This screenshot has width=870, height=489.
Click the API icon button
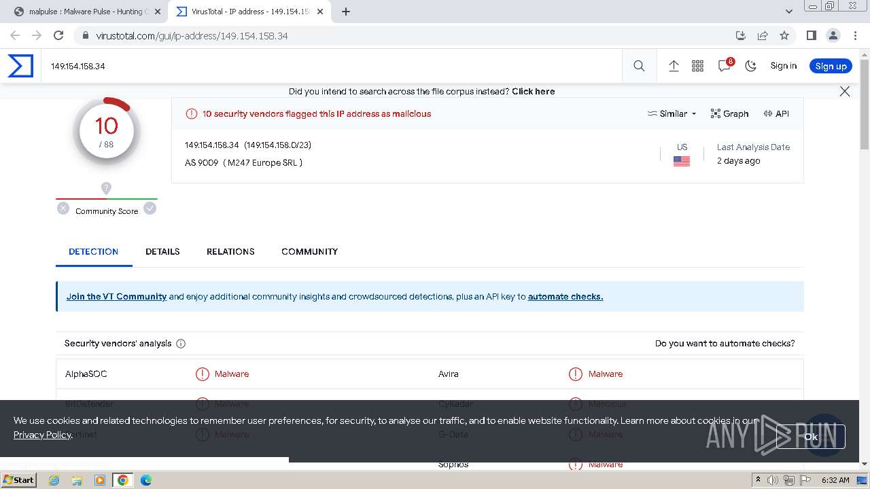pos(776,113)
